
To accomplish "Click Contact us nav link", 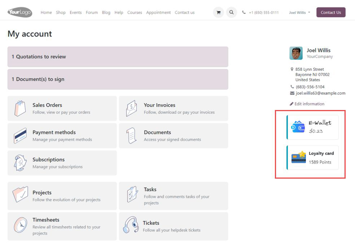I will [184, 13].
